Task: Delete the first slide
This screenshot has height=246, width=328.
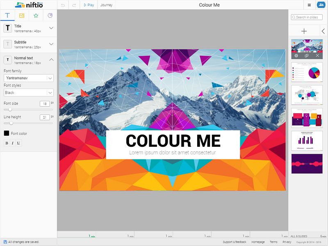Action: coord(317,56)
